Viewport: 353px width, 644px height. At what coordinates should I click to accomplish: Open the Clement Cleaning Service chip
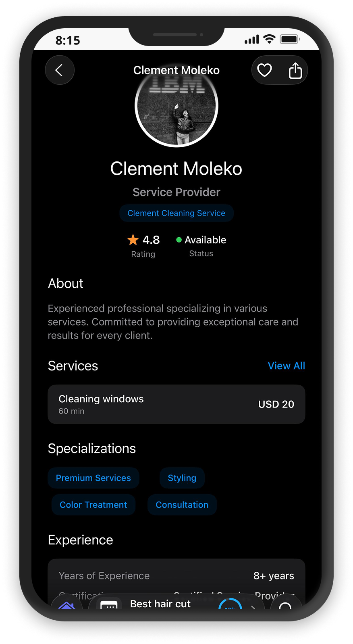[x=176, y=213]
